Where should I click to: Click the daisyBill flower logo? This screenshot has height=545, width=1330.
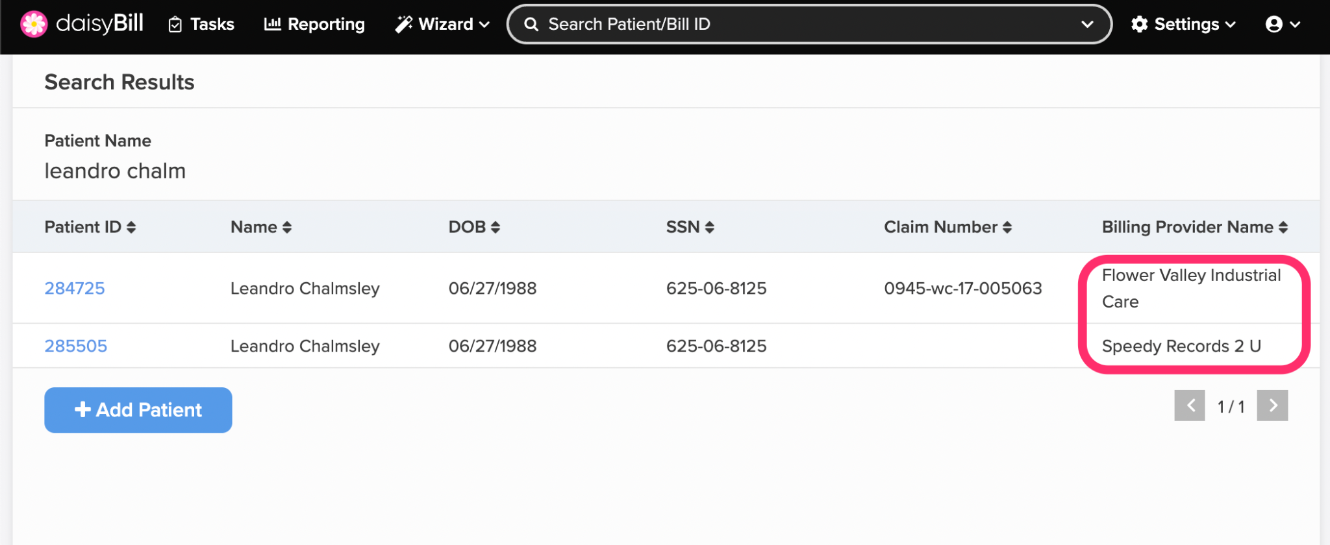(34, 24)
